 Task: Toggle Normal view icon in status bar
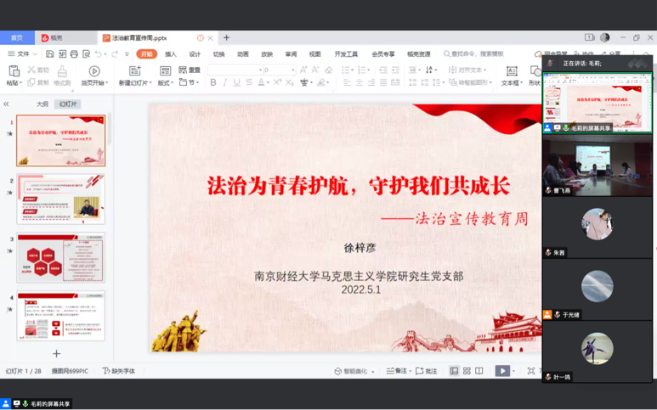(454, 371)
